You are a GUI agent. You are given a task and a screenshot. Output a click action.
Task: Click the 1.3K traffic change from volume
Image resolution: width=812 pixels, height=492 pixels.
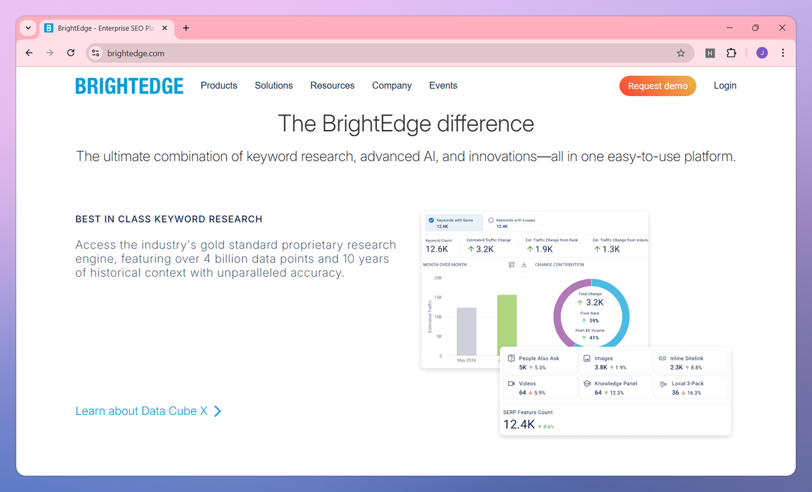coord(606,249)
